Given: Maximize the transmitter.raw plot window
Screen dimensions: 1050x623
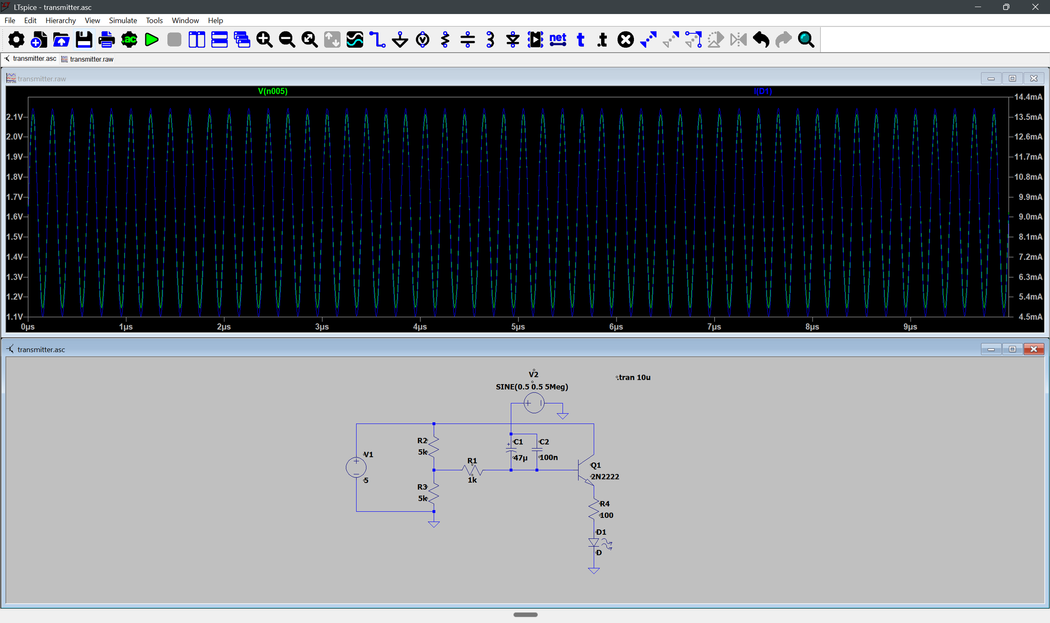Looking at the screenshot, I should coord(1012,78).
